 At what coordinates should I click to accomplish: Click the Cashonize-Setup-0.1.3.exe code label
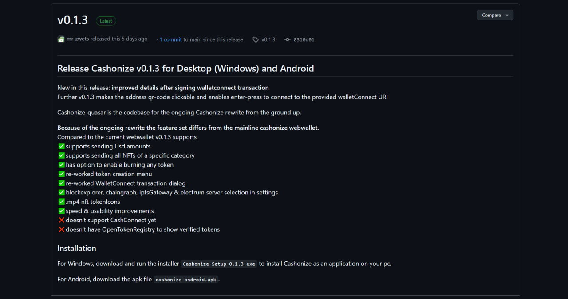point(219,264)
